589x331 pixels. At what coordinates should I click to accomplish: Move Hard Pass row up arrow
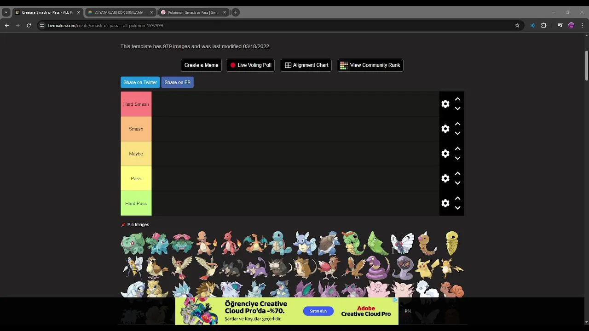click(457, 198)
